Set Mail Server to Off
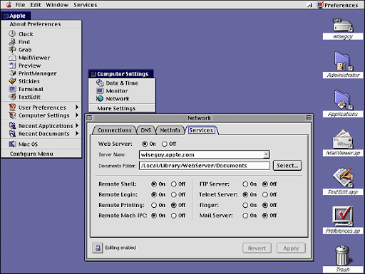This screenshot has height=274, width=365. coord(265,216)
